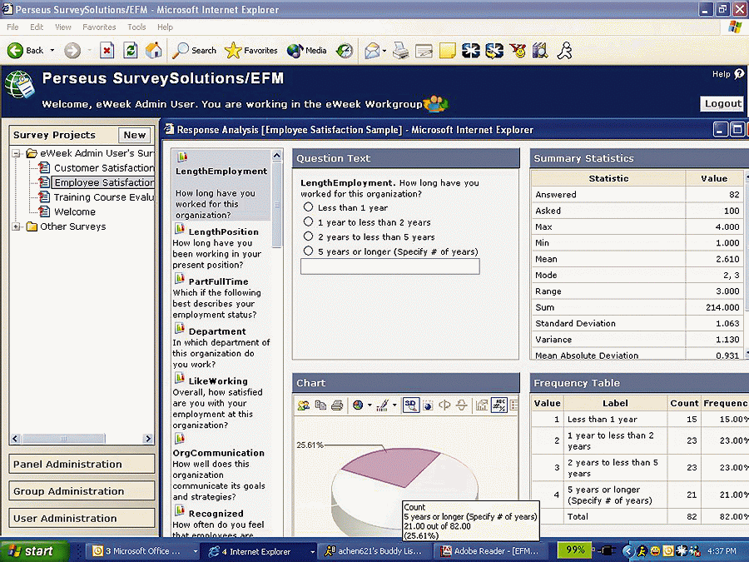This screenshot has width=749, height=562.
Task: Click the Research books toolbar icon
Action: tap(540, 50)
